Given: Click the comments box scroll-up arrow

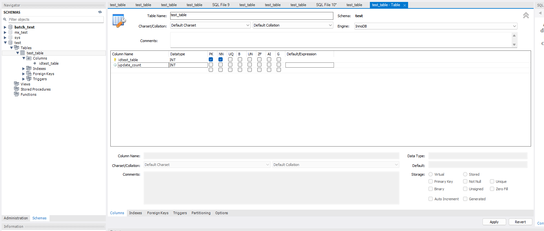Looking at the screenshot, I should (514, 36).
